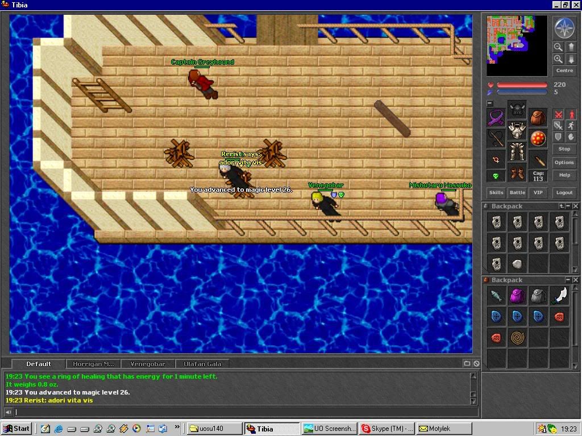This screenshot has height=436, width=582.
Task: Toggle secure mode (hand icon)
Action: (571, 137)
